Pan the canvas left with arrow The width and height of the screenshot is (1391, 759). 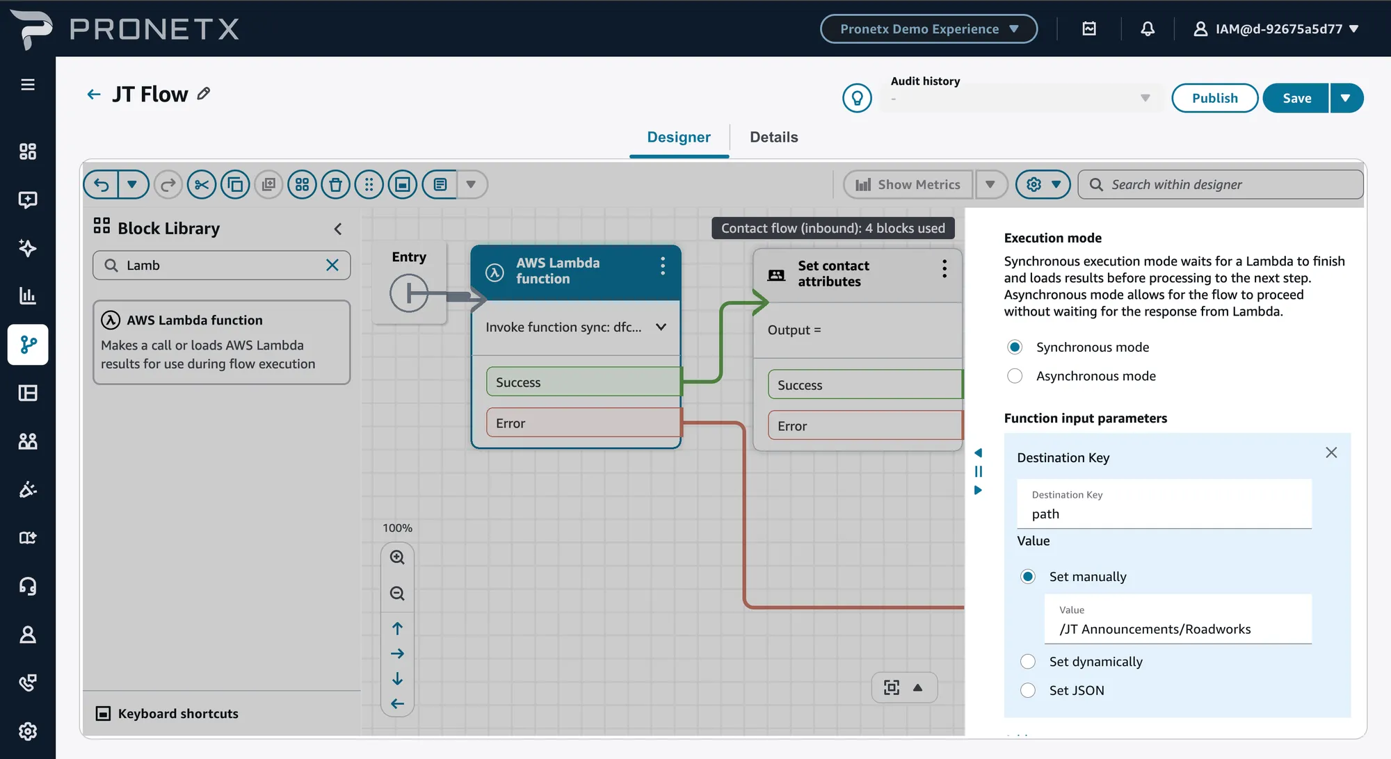tap(397, 703)
